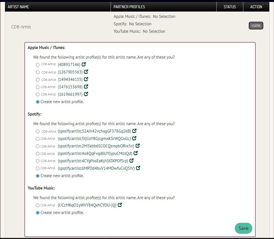
Task: Open external link for Spotify artist 2M5kbb6SCOCQzmpbORix5n
Action: (x=138, y=146)
